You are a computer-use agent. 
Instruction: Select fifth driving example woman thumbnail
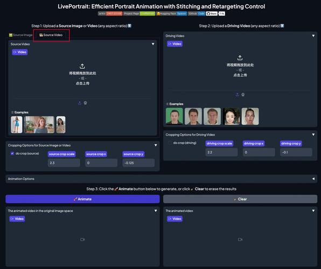[250, 116]
